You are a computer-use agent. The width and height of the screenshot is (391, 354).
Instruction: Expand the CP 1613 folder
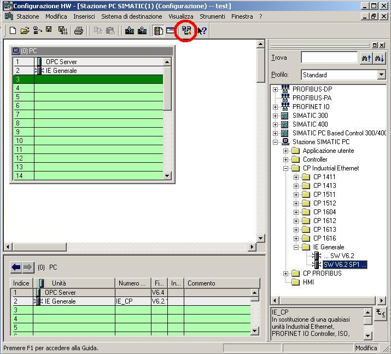pos(296,230)
